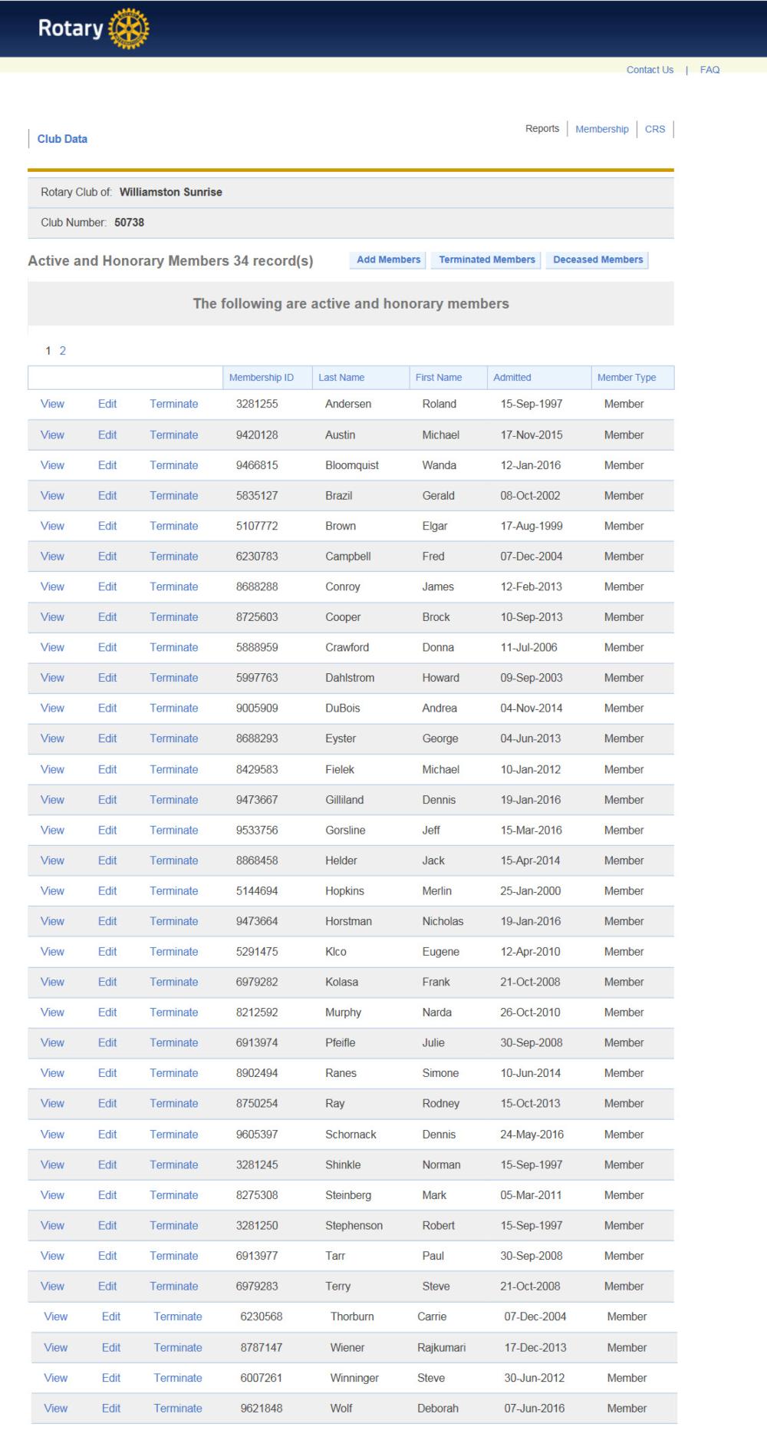View Roland Andersen's record
The width and height of the screenshot is (767, 1437).
tap(52, 404)
